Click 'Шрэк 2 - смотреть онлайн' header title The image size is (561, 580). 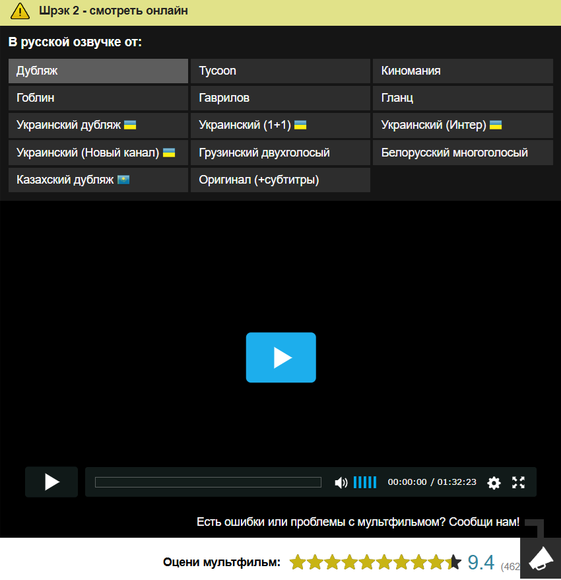click(x=114, y=11)
